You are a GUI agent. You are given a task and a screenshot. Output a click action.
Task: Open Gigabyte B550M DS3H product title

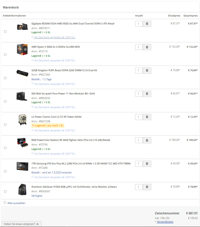[x=73, y=24]
